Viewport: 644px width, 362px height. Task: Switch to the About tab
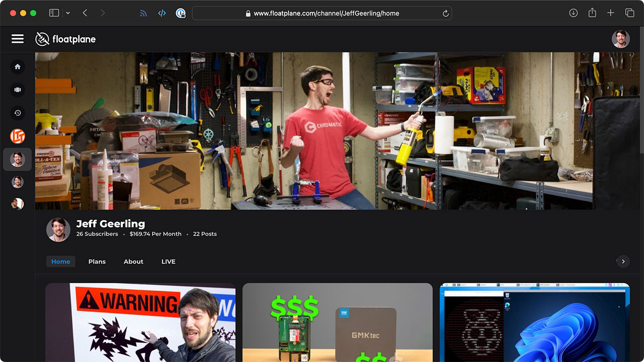tap(133, 261)
